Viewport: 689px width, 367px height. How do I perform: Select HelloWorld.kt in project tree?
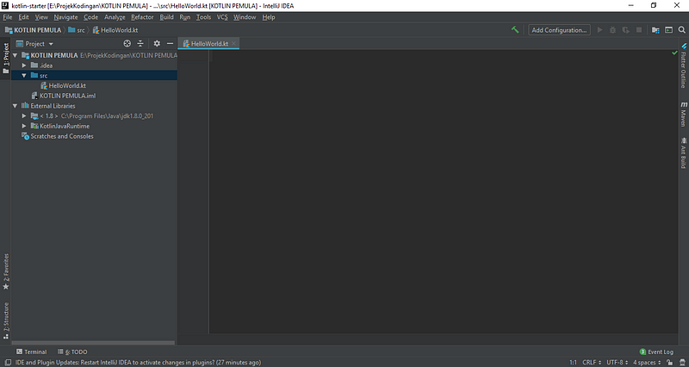[x=67, y=85]
